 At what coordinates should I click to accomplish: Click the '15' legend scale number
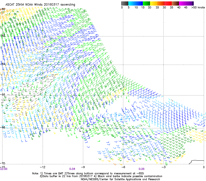click(x=143, y=8)
